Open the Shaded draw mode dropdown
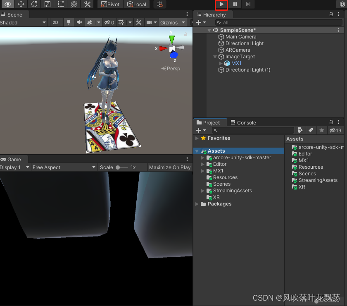The image size is (347, 306). click(24, 22)
